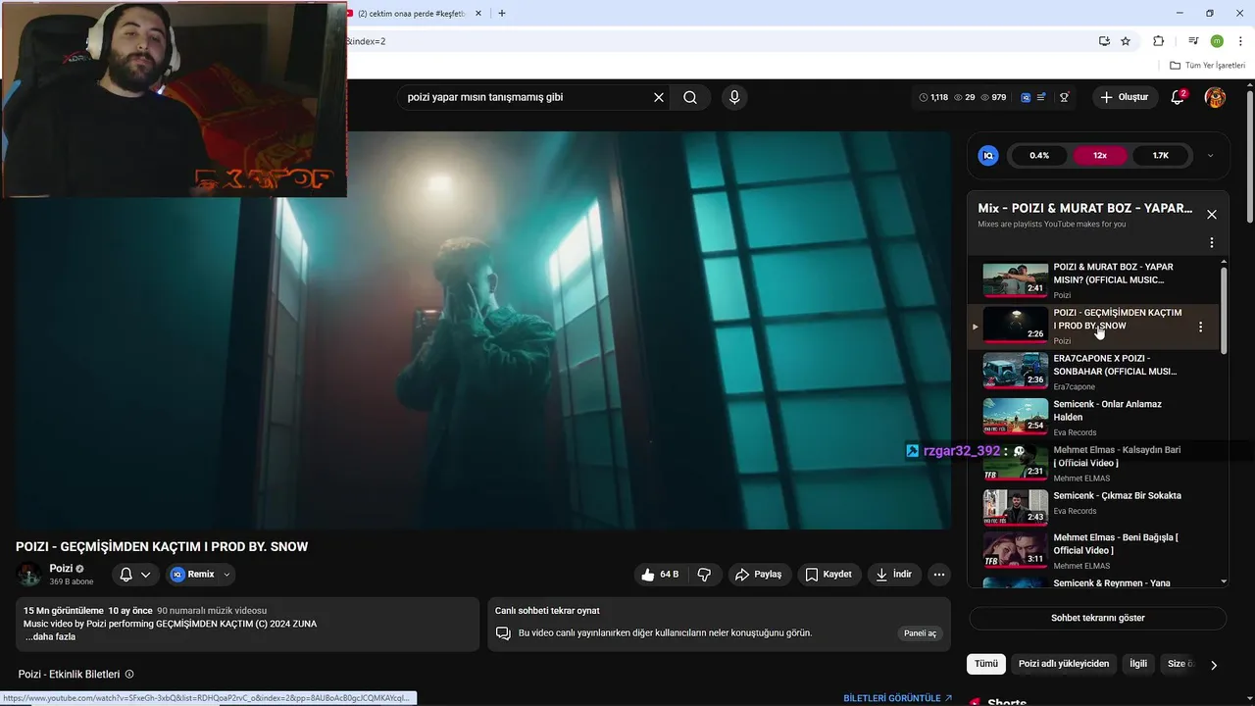1255x706 pixels.
Task: Click the page vertical scrollbar
Action: [1250, 157]
